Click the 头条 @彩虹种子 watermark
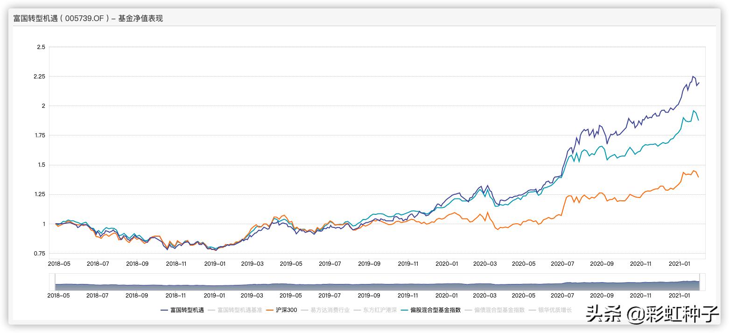The image size is (729, 333). click(652, 314)
